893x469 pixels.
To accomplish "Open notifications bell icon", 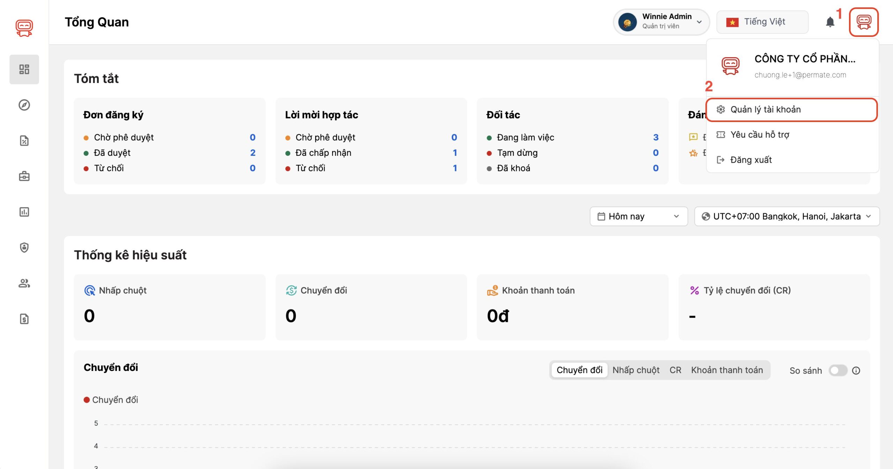I will pyautogui.click(x=830, y=22).
